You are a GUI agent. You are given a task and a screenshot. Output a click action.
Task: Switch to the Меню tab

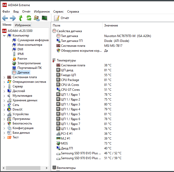(7, 25)
